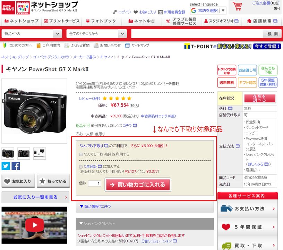Click the お気に入り heart button
Screen dimensions: 283x250
(18, 181)
